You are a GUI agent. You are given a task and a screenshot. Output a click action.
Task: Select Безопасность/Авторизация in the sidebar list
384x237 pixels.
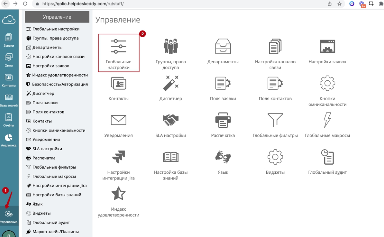tap(60, 84)
